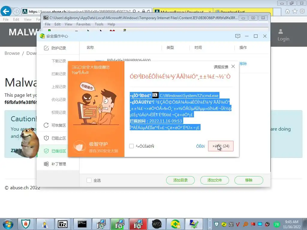This screenshot has height=230, width=307.
Task: Select 上报记录 in the sidebar
Action: [x=58, y=87]
